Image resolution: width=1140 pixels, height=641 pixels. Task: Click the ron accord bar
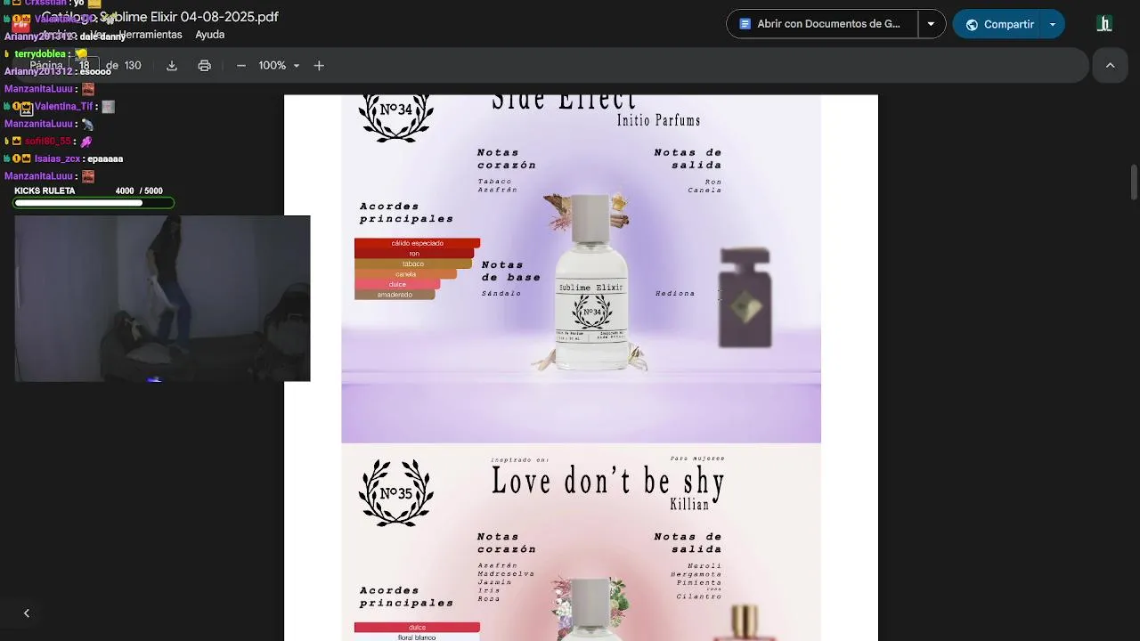(414, 254)
